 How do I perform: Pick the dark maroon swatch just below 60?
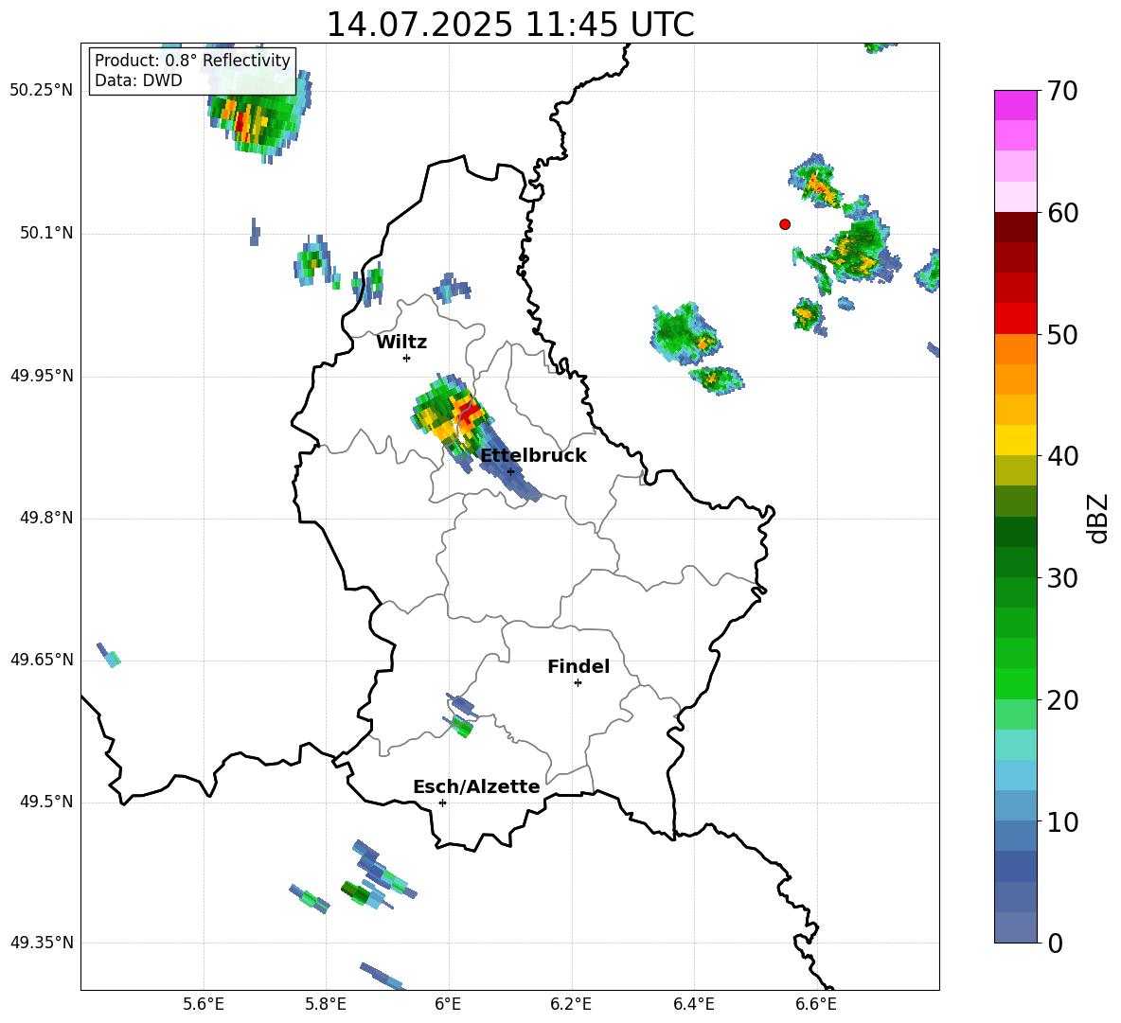pos(1015,226)
